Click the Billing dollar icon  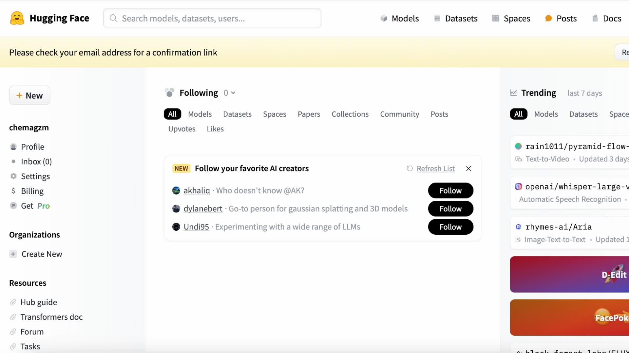point(13,191)
